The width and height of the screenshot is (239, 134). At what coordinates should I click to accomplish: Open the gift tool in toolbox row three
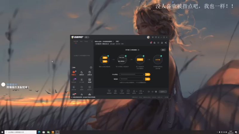click(82, 88)
